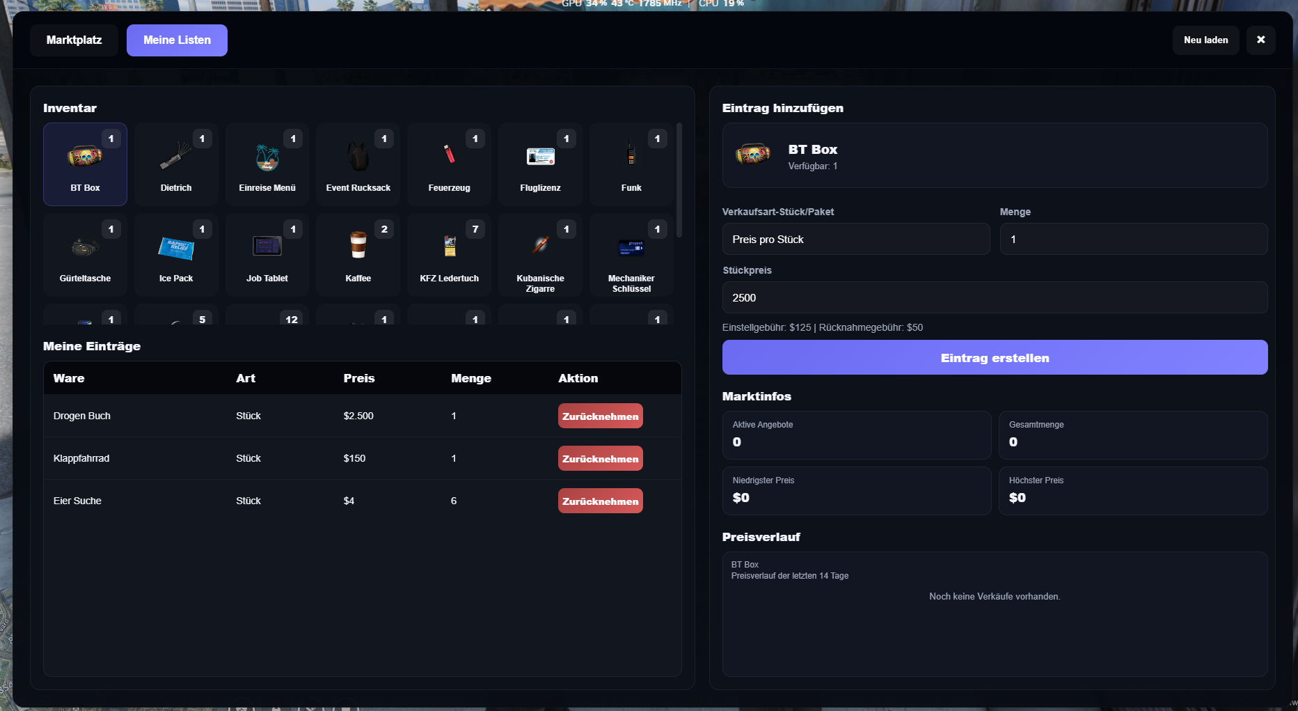Select the Feuerzeug lighter item
The width and height of the screenshot is (1298, 711).
tap(450, 164)
